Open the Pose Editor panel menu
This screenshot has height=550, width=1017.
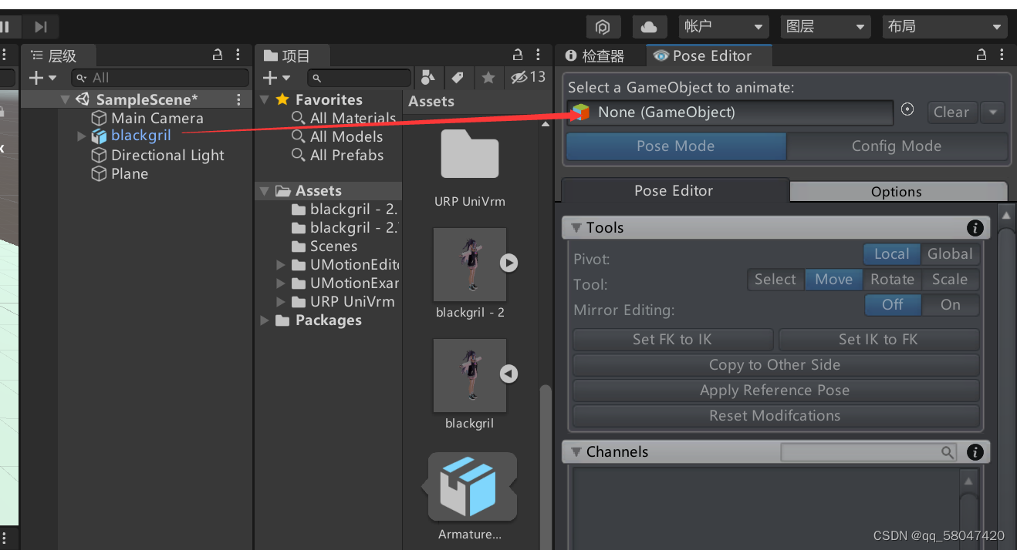tap(1002, 55)
